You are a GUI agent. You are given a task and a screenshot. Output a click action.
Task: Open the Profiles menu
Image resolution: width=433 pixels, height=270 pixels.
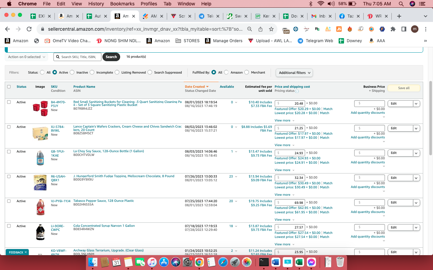[x=149, y=4]
